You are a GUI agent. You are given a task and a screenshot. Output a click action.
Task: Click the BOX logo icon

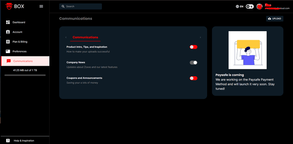click(x=9, y=6)
